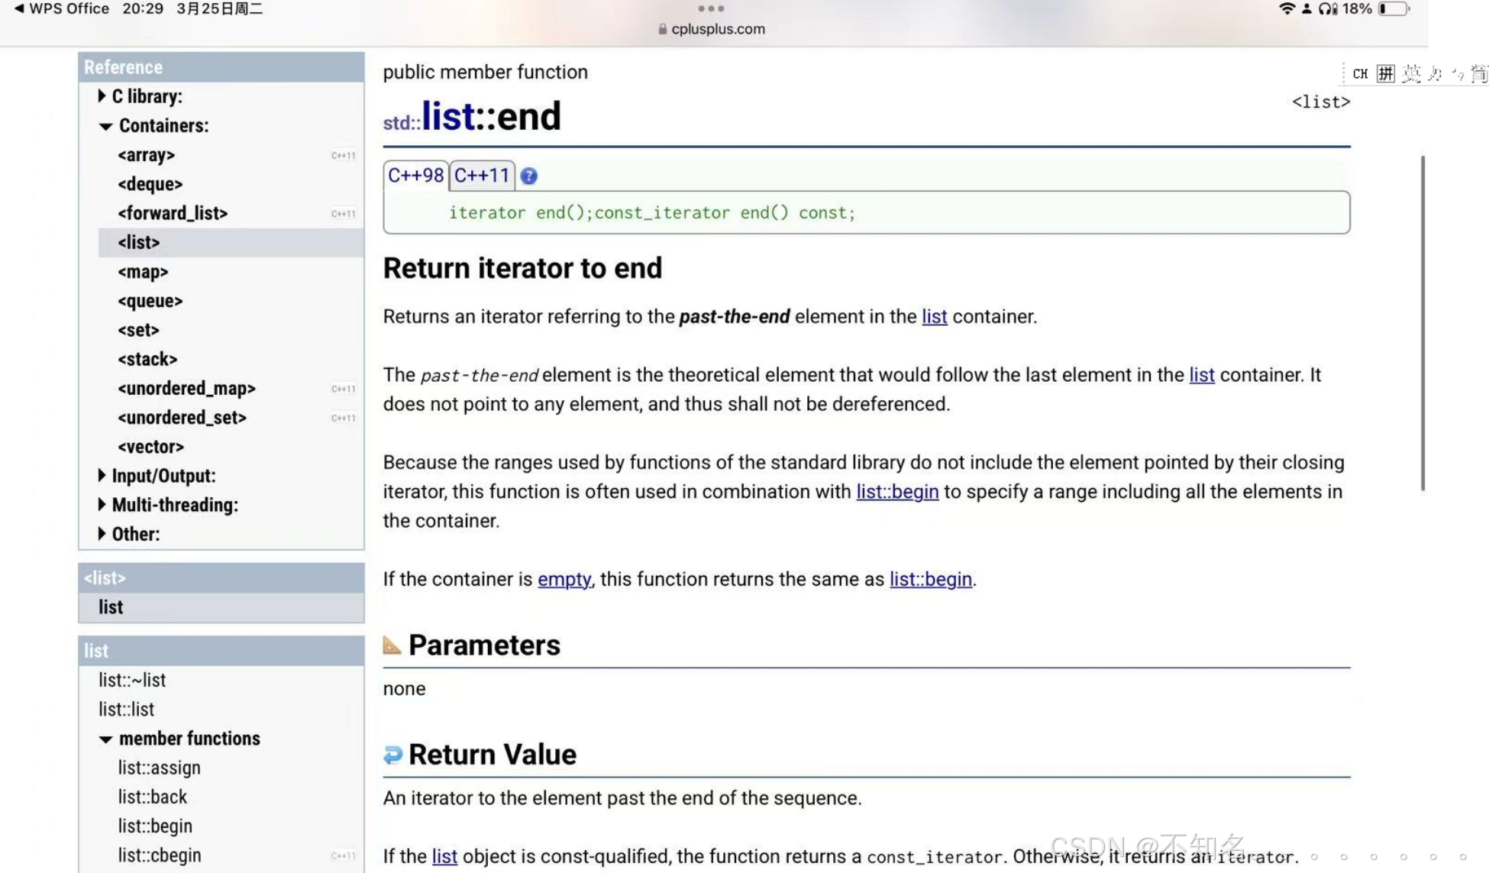The image size is (1489, 873).
Task: Click the cplusplus.com address bar
Action: [x=717, y=29]
